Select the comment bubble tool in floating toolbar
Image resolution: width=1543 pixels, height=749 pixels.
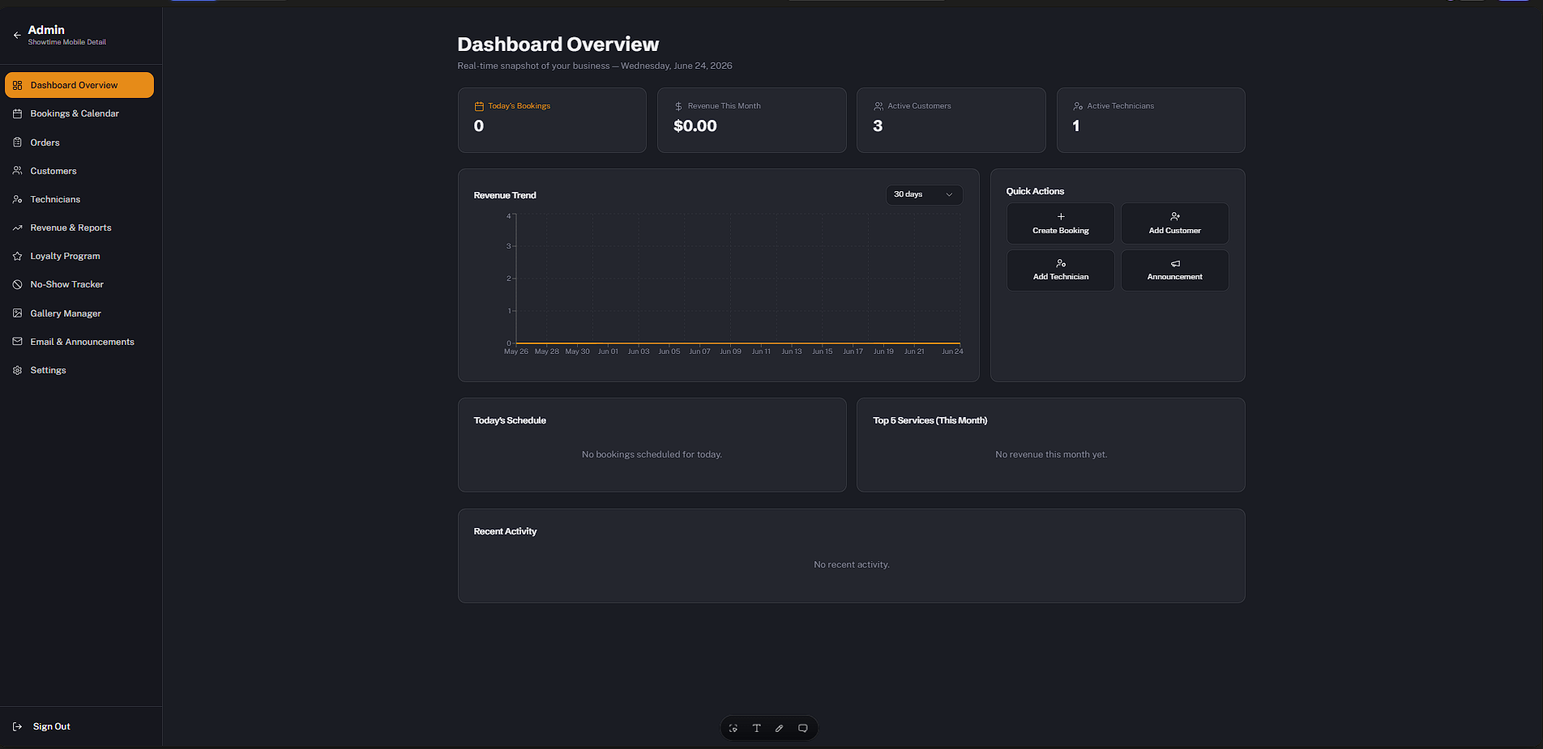point(803,728)
